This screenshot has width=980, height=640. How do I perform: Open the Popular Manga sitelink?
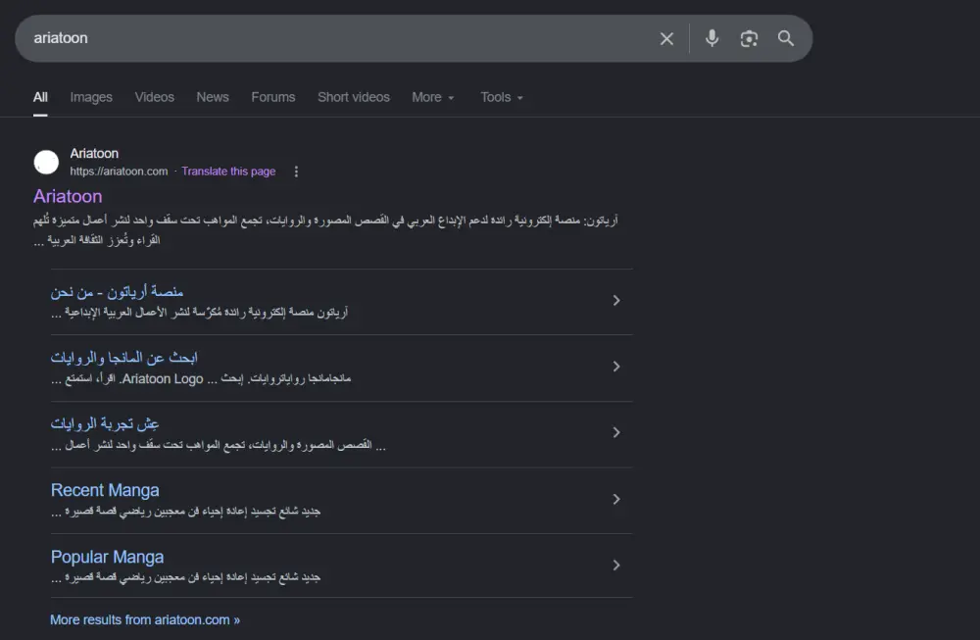click(107, 557)
